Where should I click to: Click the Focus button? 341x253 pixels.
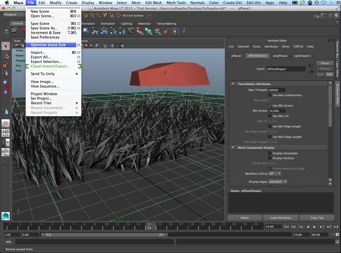tap(325, 63)
